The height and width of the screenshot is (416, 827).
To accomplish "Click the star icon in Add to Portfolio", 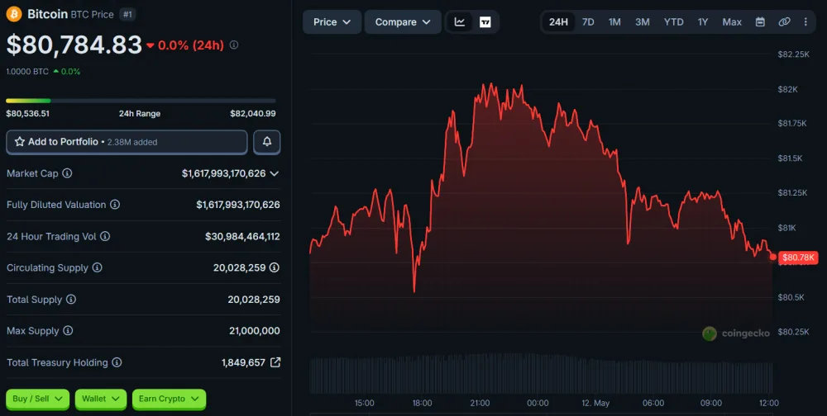I will pyautogui.click(x=20, y=142).
